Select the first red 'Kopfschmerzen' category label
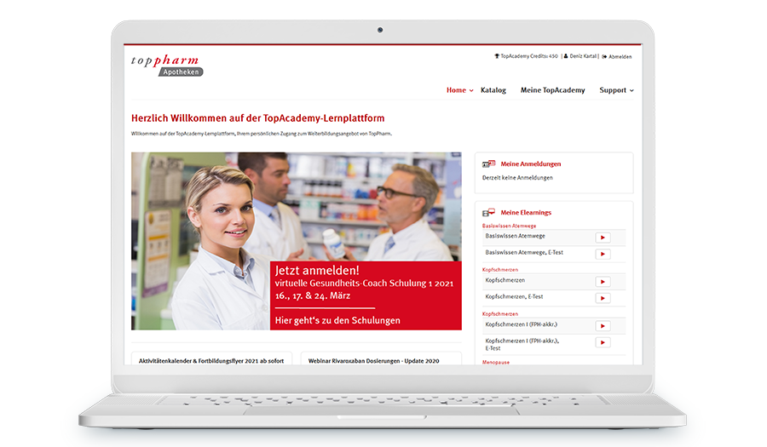This screenshot has height=447, width=767. [x=500, y=270]
